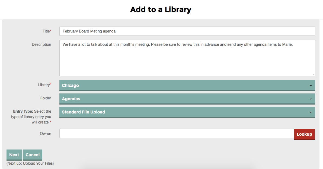The height and width of the screenshot is (169, 323).
Task: Click the red Lookup button
Action: [304, 134]
